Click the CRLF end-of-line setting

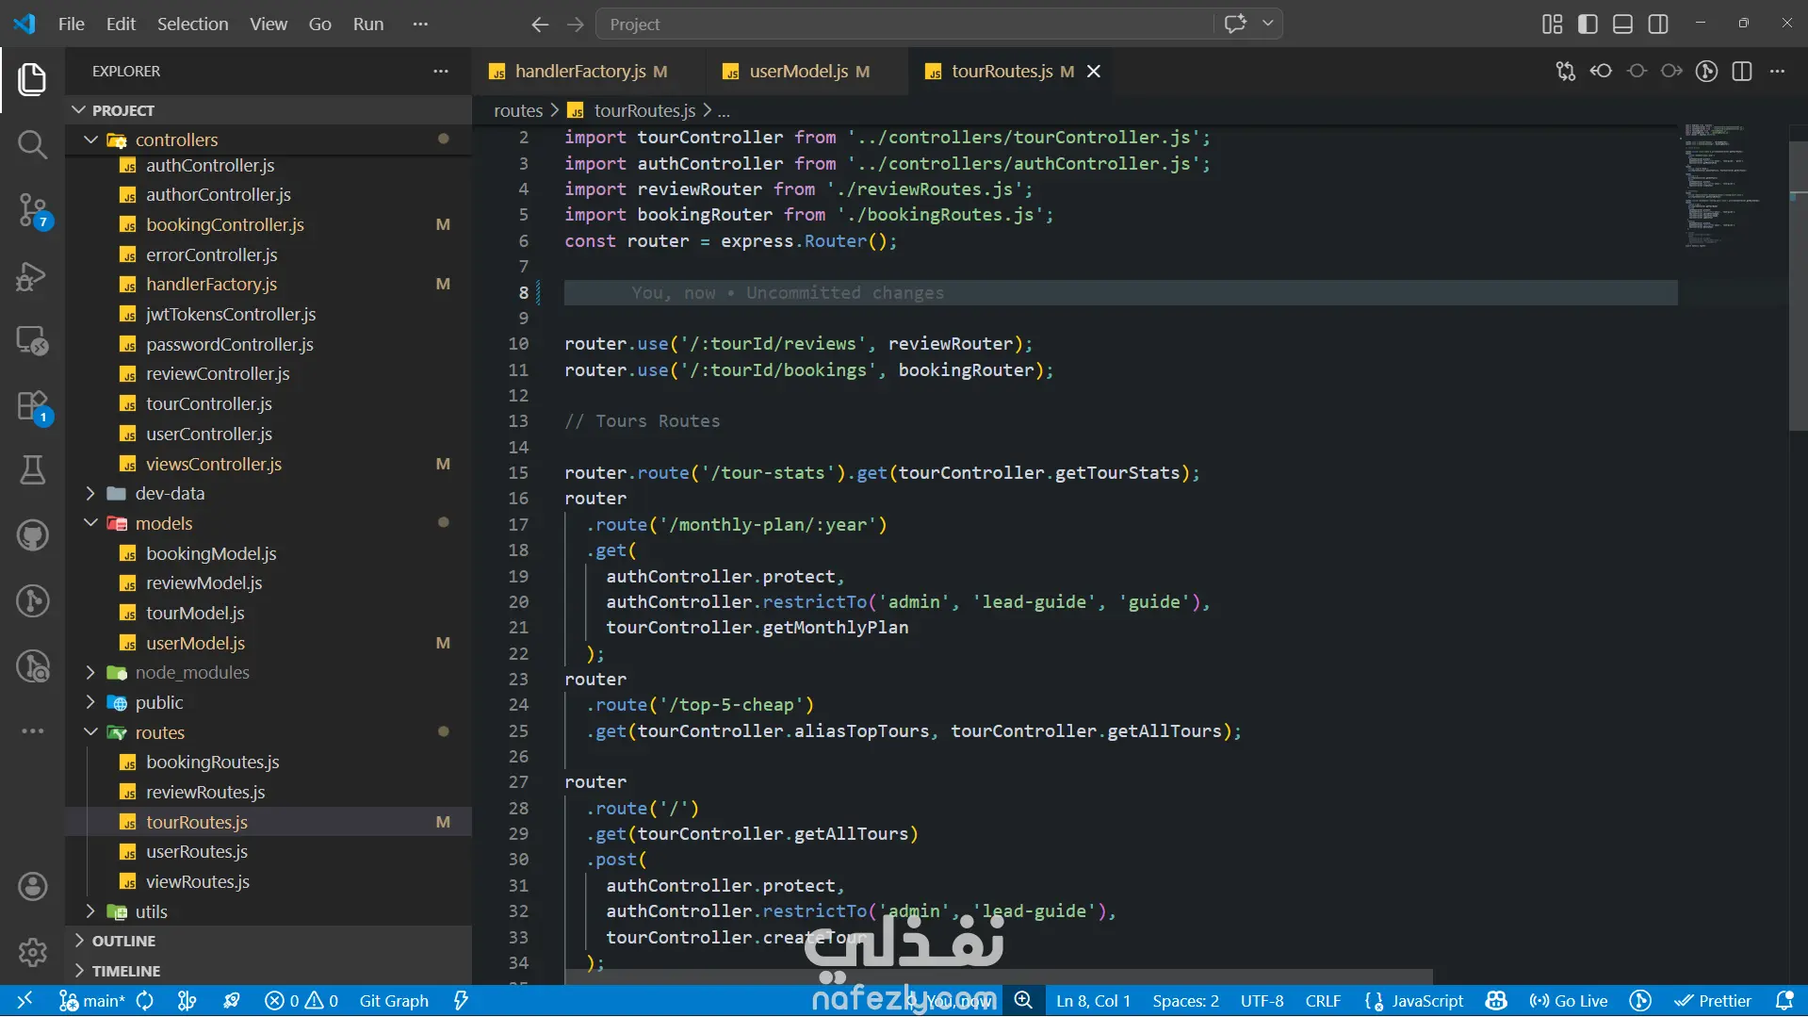point(1323,1001)
